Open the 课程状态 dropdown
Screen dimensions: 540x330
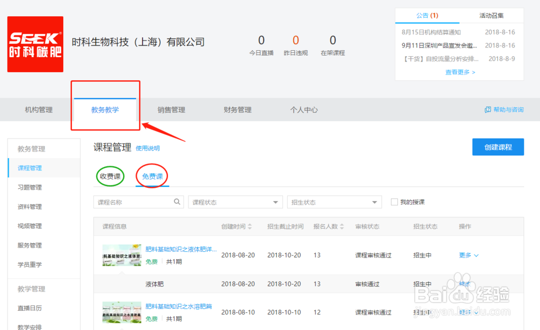[235, 202]
